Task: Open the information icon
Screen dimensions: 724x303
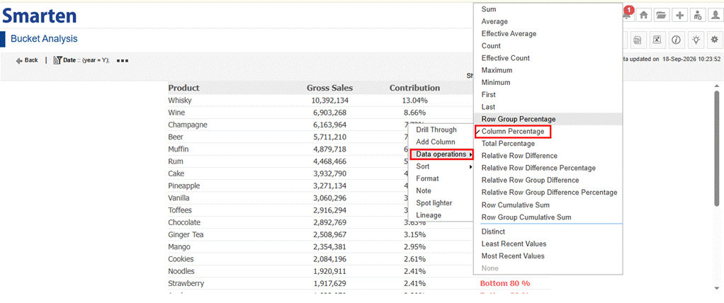Action: pyautogui.click(x=677, y=40)
